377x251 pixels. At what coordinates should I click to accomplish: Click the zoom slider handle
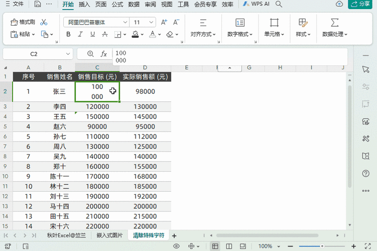point(322,246)
